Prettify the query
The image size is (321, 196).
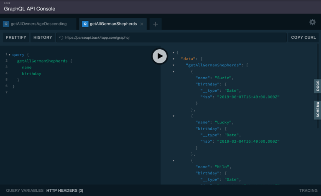(x=16, y=38)
